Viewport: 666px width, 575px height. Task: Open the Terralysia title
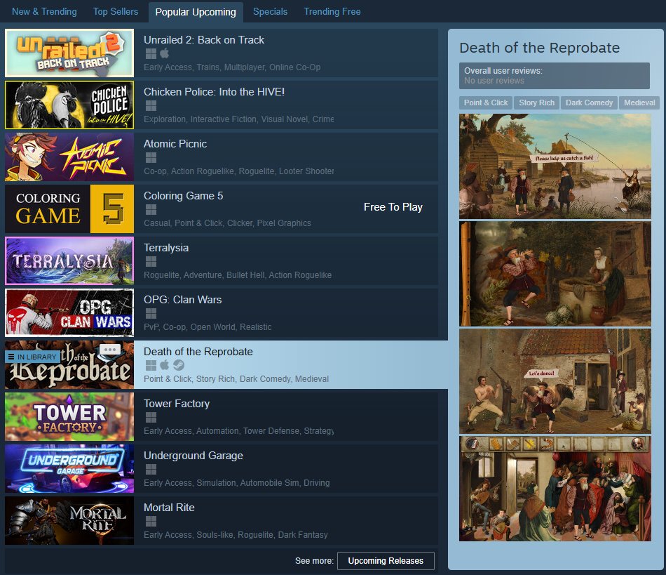pyautogui.click(x=166, y=248)
